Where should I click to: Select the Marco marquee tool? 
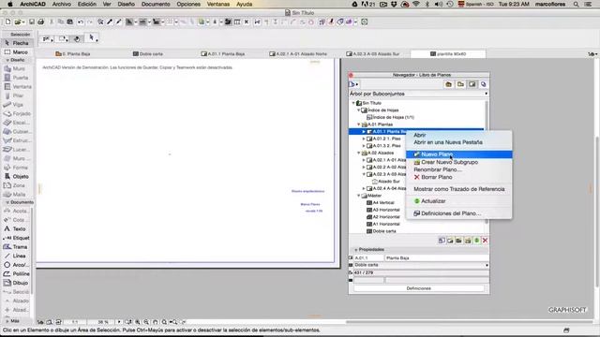click(x=17, y=52)
